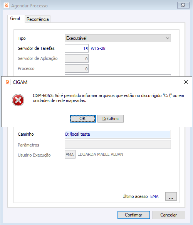This screenshot has height=225, width=193.
Task: Cancel the scheduling dialog with Cancelar
Action: (x=169, y=215)
